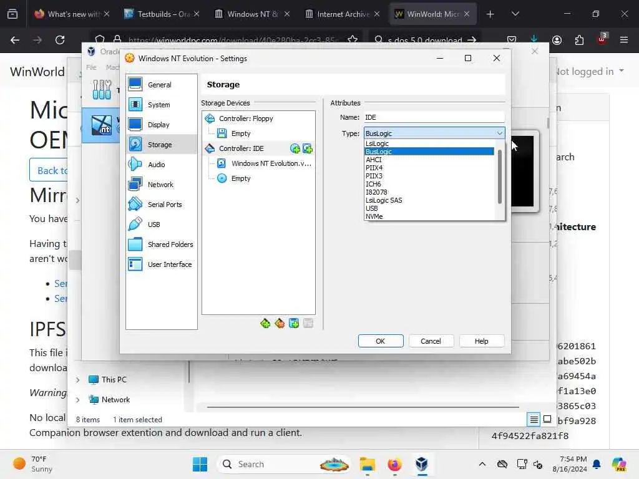Viewport: 639px width, 479px height.
Task: Show hidden system tray icons
Action: pos(482,464)
